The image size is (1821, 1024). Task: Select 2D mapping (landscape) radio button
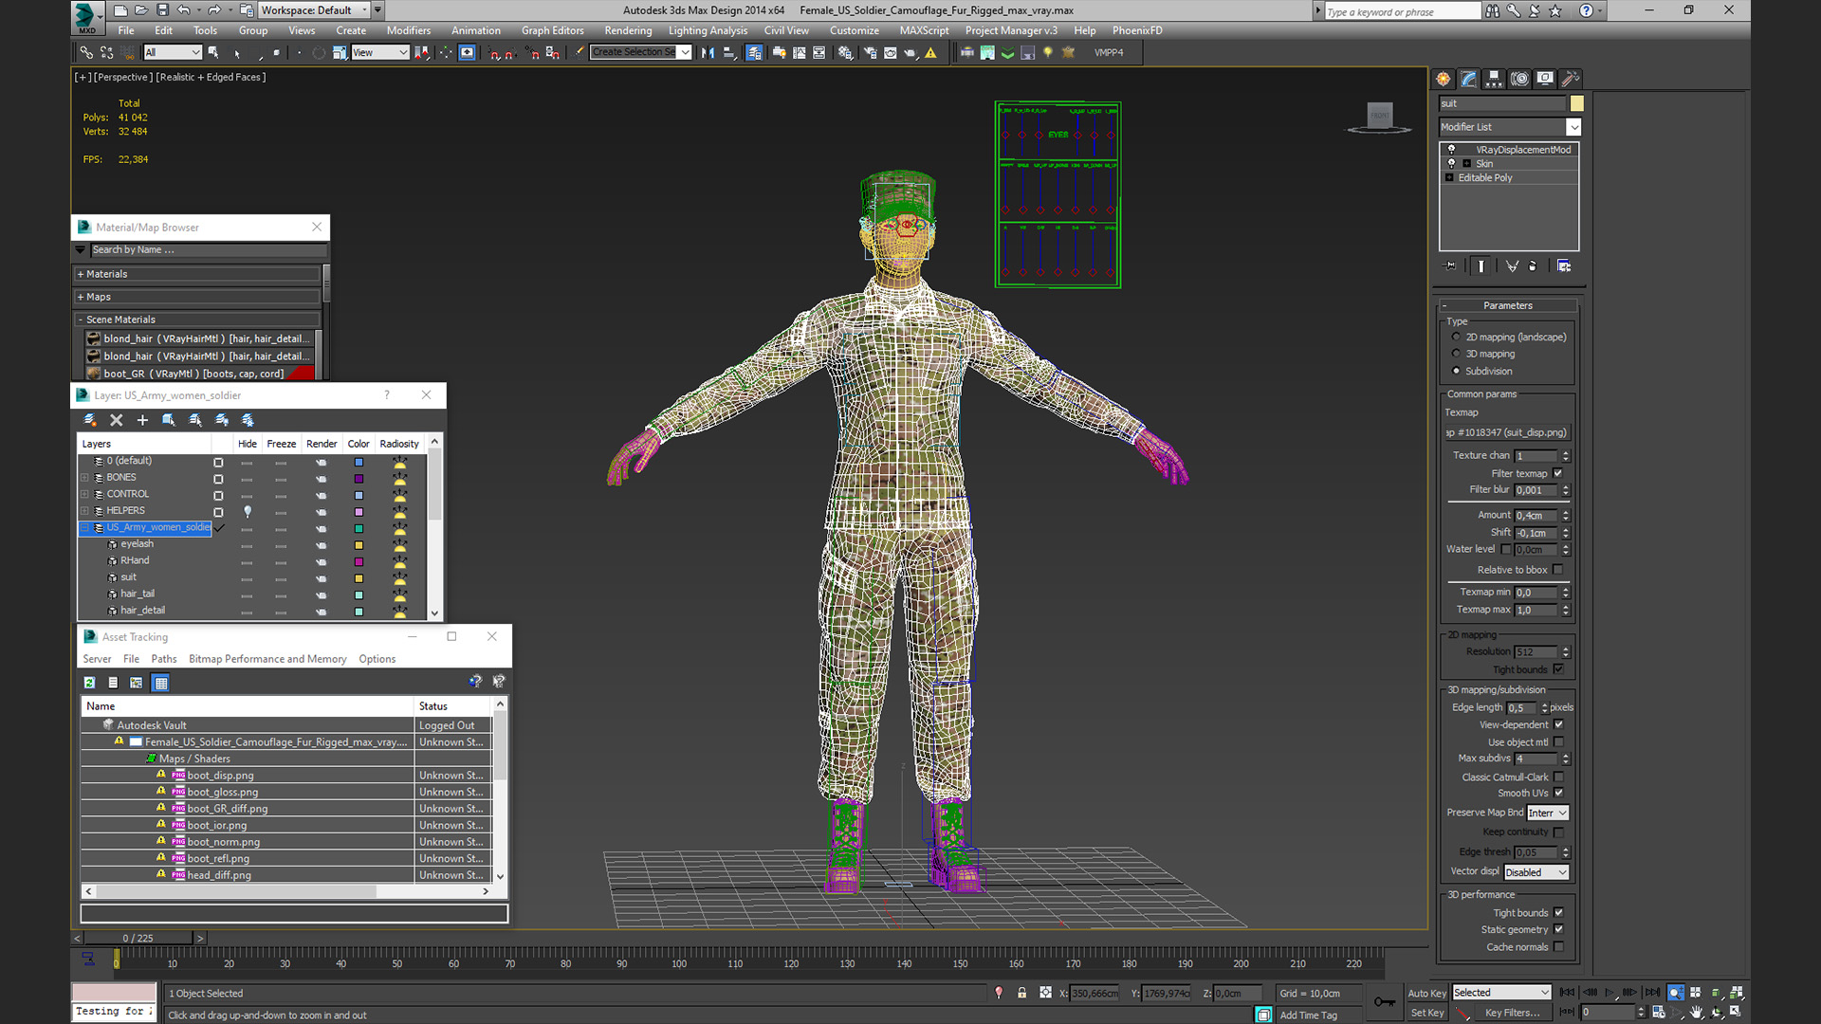tap(1456, 337)
